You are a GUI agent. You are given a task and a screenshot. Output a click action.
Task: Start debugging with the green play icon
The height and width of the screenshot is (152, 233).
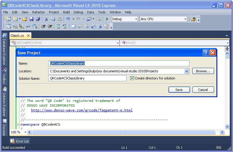coord(107,19)
